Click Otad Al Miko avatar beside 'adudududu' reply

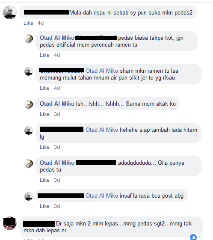29,163
